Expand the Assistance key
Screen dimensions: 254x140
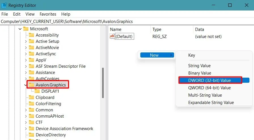26,73
